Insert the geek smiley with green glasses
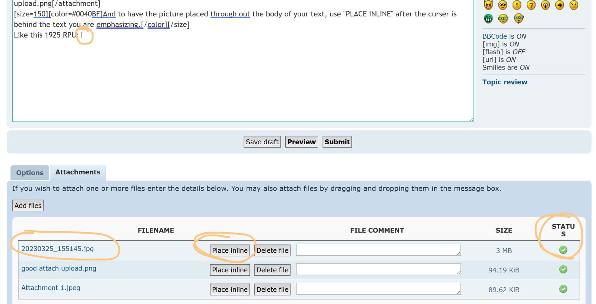Screen dimensions: 596x304 [x=503, y=19]
